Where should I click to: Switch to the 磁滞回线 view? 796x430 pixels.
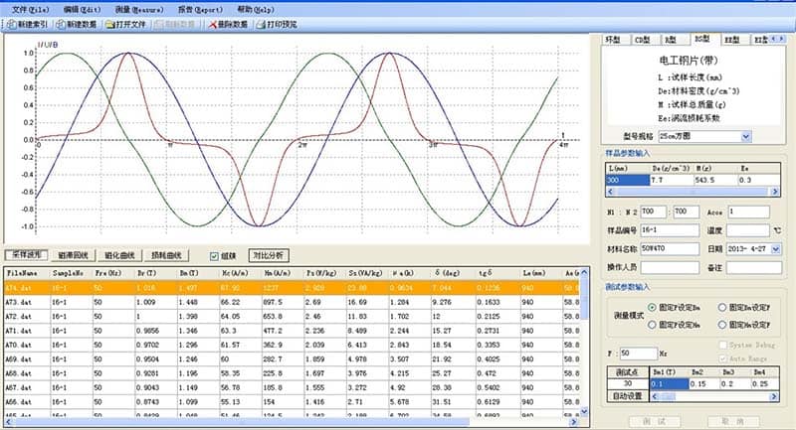(x=73, y=255)
